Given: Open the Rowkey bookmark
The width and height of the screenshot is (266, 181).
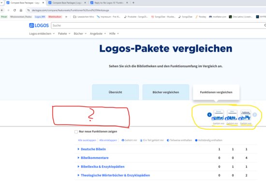Looking at the screenshot, I should (201, 16).
